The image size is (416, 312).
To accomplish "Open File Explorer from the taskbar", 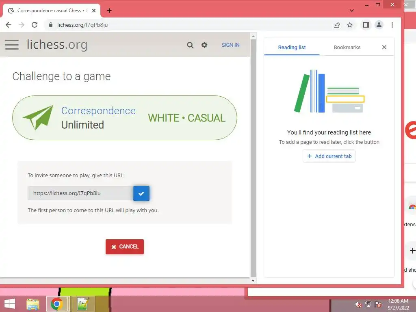I will click(33, 304).
